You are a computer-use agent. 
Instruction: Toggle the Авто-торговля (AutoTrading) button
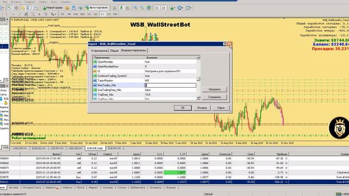tap(97, 8)
